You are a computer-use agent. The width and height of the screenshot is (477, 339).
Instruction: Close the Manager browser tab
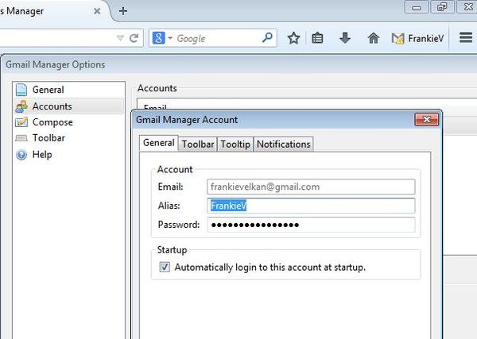97,11
